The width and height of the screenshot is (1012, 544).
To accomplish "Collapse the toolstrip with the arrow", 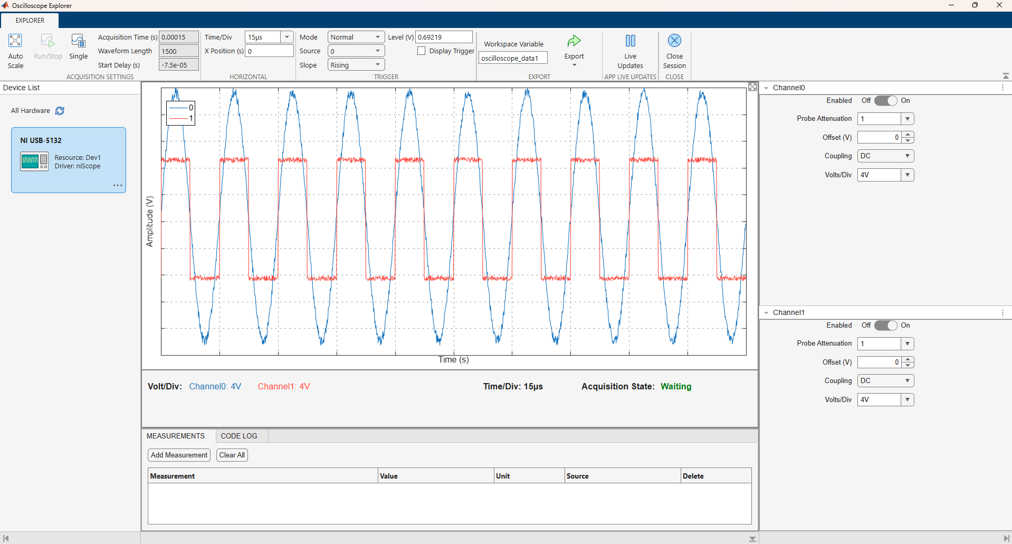I will (1006, 76).
